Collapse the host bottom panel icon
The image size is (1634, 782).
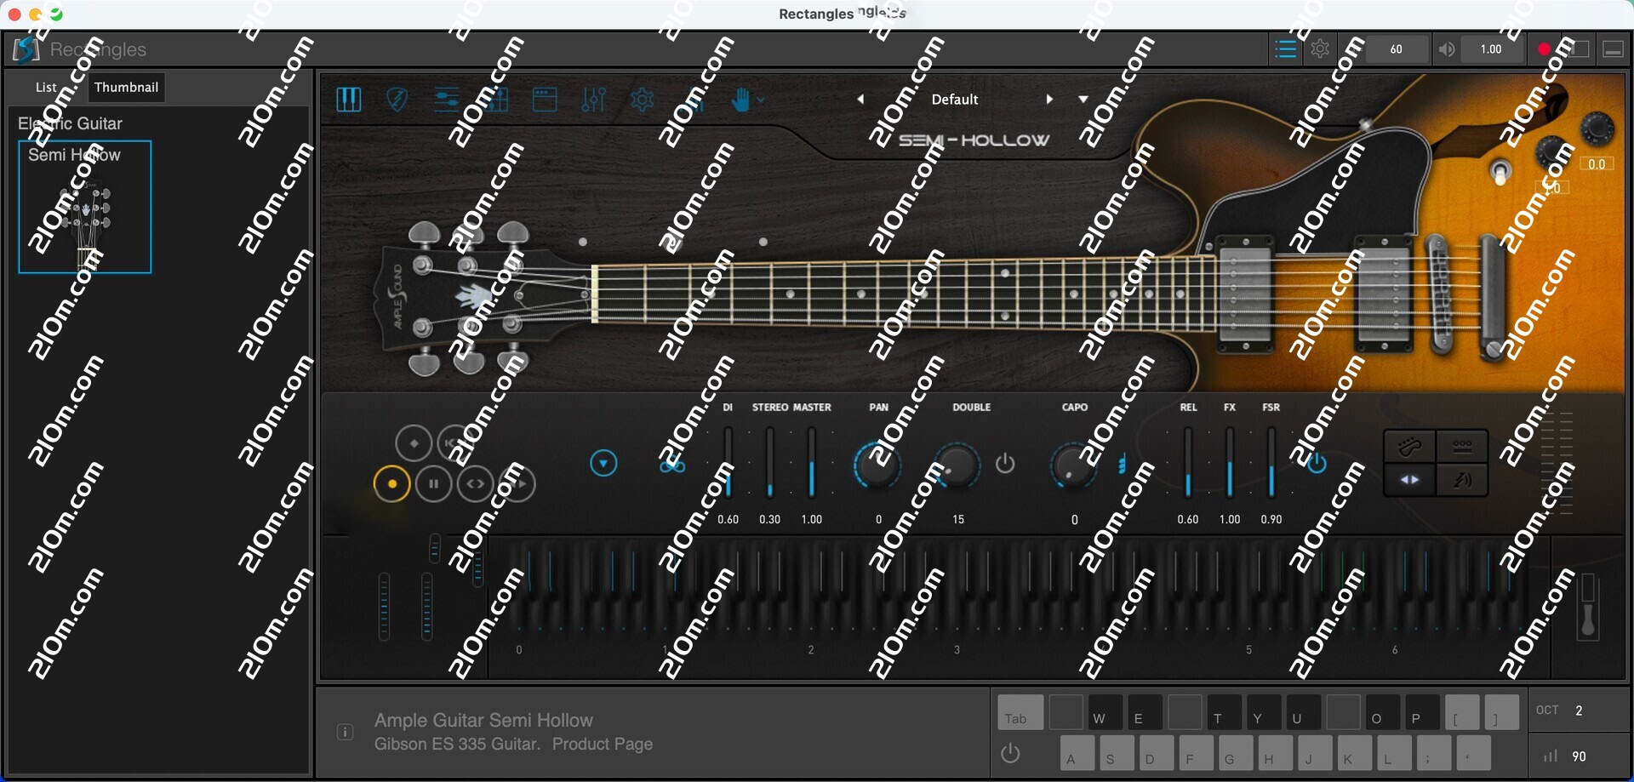[x=1613, y=49]
